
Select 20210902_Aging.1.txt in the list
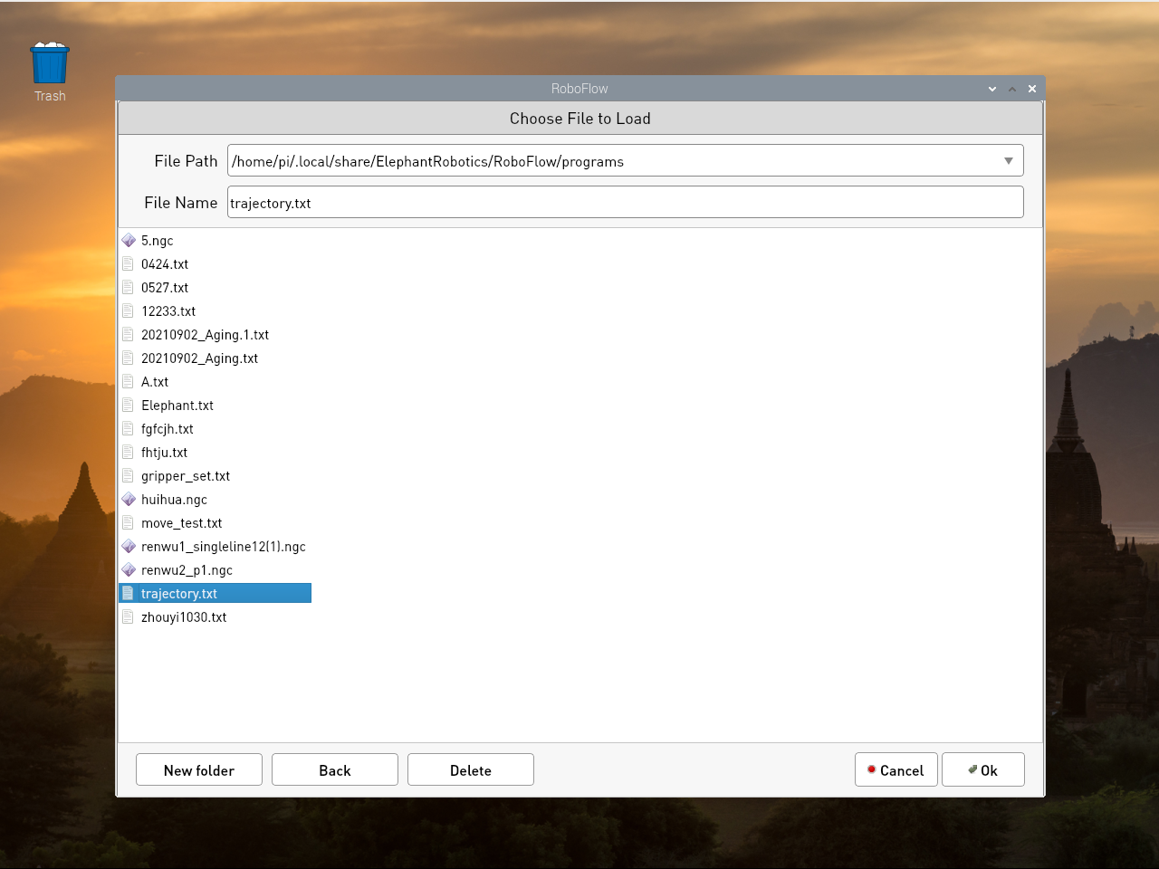click(205, 335)
